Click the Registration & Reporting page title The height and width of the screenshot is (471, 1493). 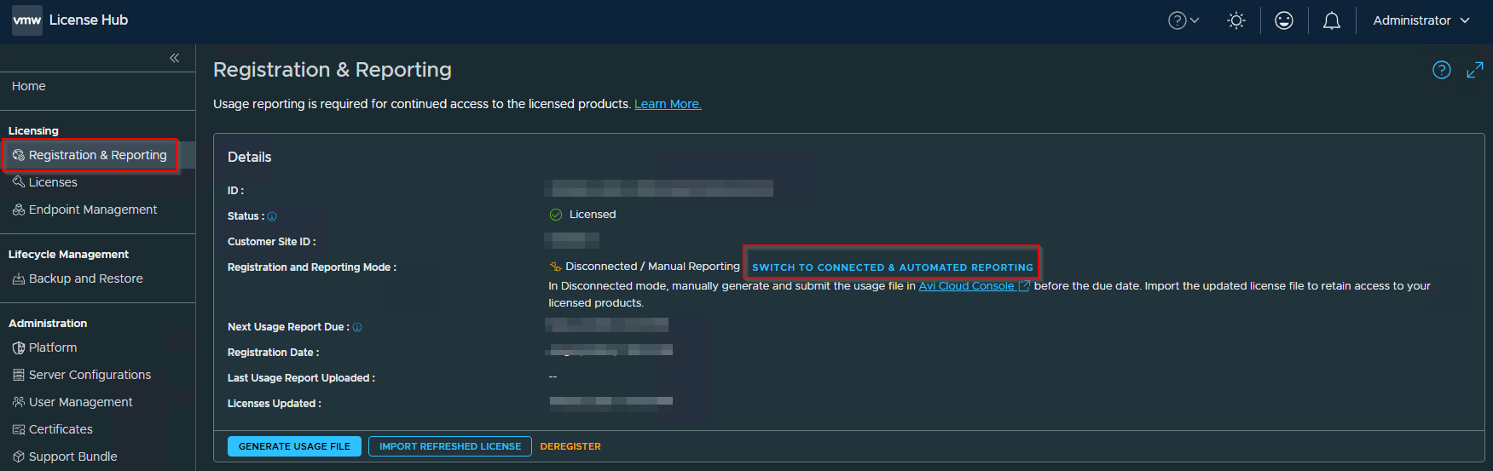click(x=333, y=70)
